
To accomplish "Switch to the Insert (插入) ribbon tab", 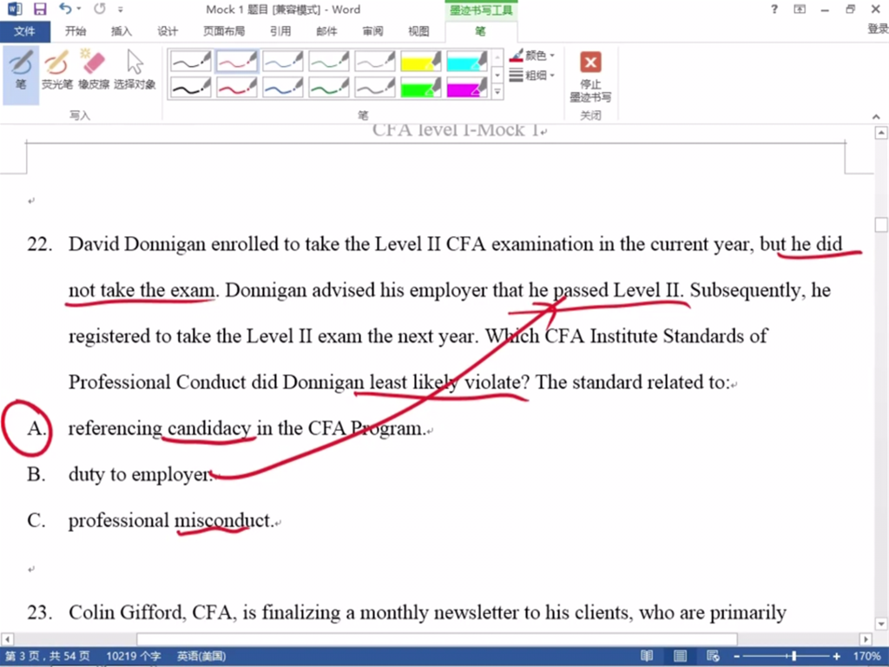I will [x=122, y=31].
